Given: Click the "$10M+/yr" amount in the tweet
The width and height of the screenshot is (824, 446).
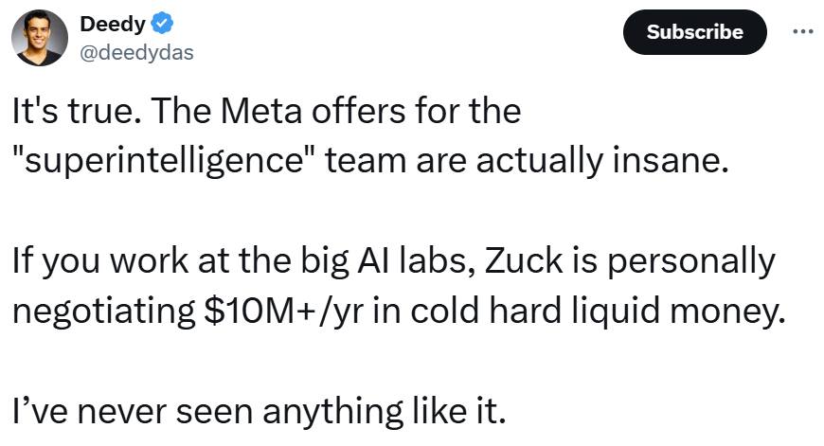Looking at the screenshot, I should pyautogui.click(x=282, y=311).
